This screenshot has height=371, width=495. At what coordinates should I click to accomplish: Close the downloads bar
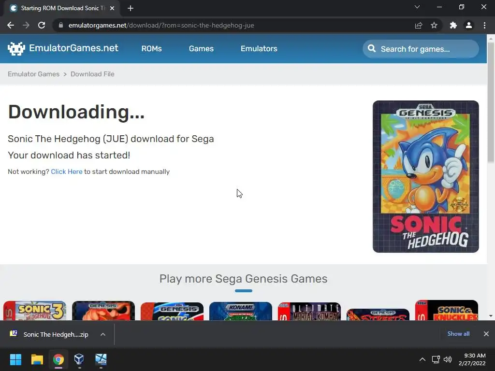coord(486,334)
